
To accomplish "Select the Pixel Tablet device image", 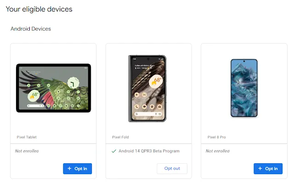I will [x=53, y=88].
